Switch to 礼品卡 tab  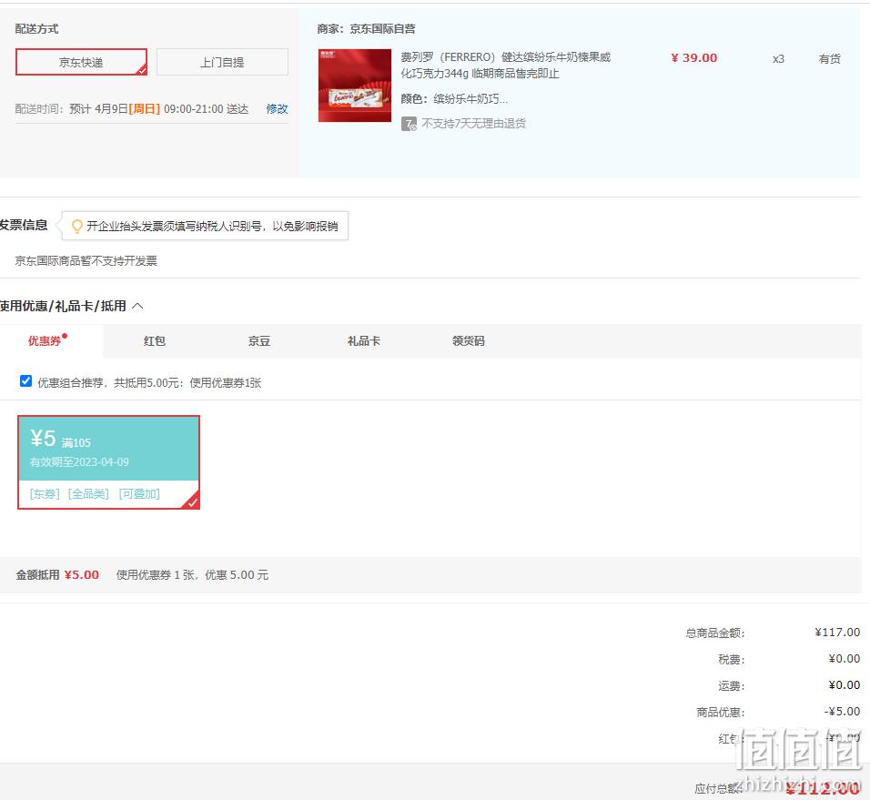[x=363, y=340]
